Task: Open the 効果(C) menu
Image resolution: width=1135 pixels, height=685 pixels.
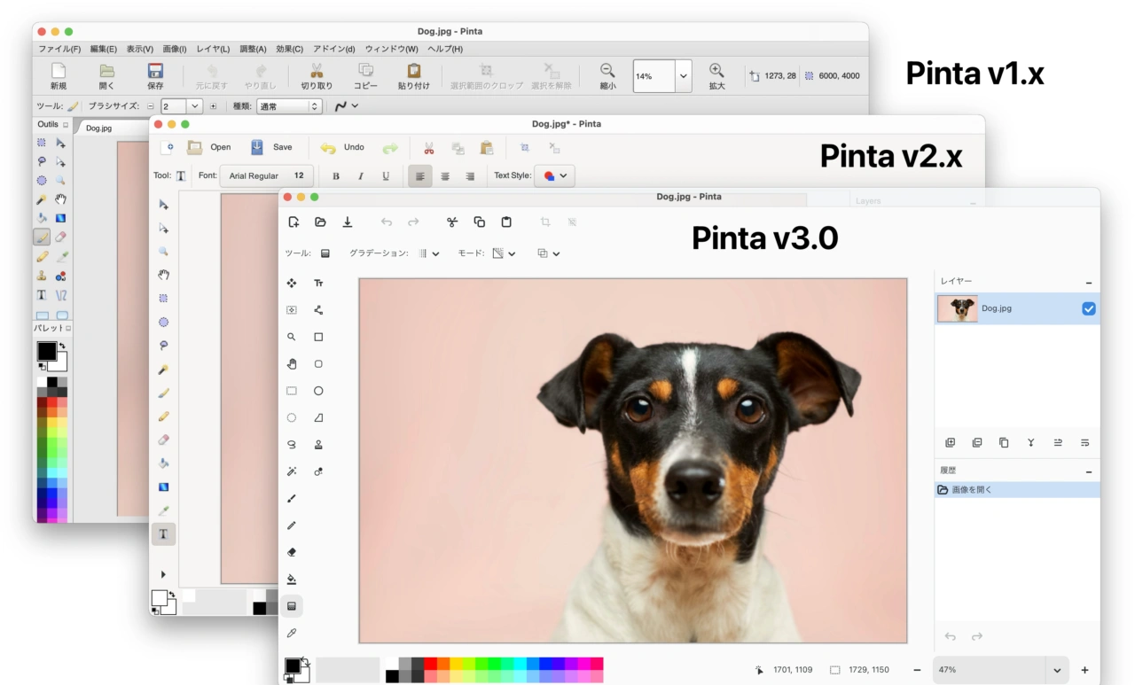Action: point(289,49)
